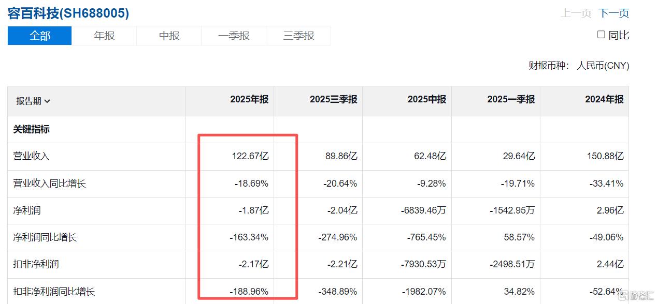Screen dimensions: 657x304
Task: Click the 89.86亿 revenue value
Action: tap(341, 156)
